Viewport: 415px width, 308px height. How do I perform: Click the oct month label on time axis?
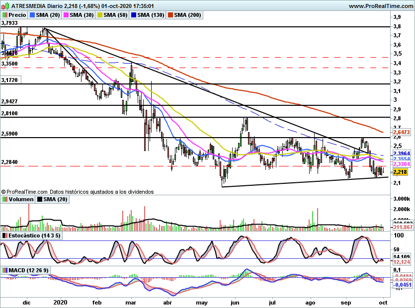point(383,303)
